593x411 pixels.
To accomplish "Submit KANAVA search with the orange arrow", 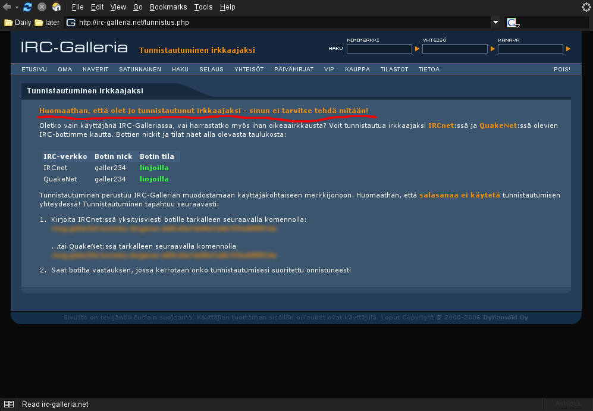I will [x=568, y=49].
